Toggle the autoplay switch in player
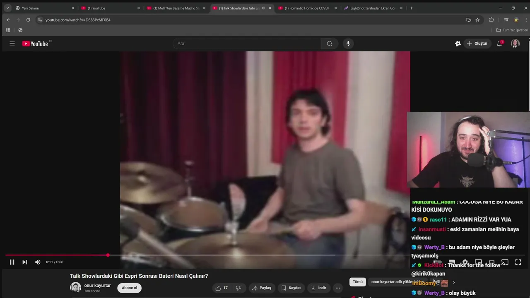The image size is (530, 298). pos(437,262)
